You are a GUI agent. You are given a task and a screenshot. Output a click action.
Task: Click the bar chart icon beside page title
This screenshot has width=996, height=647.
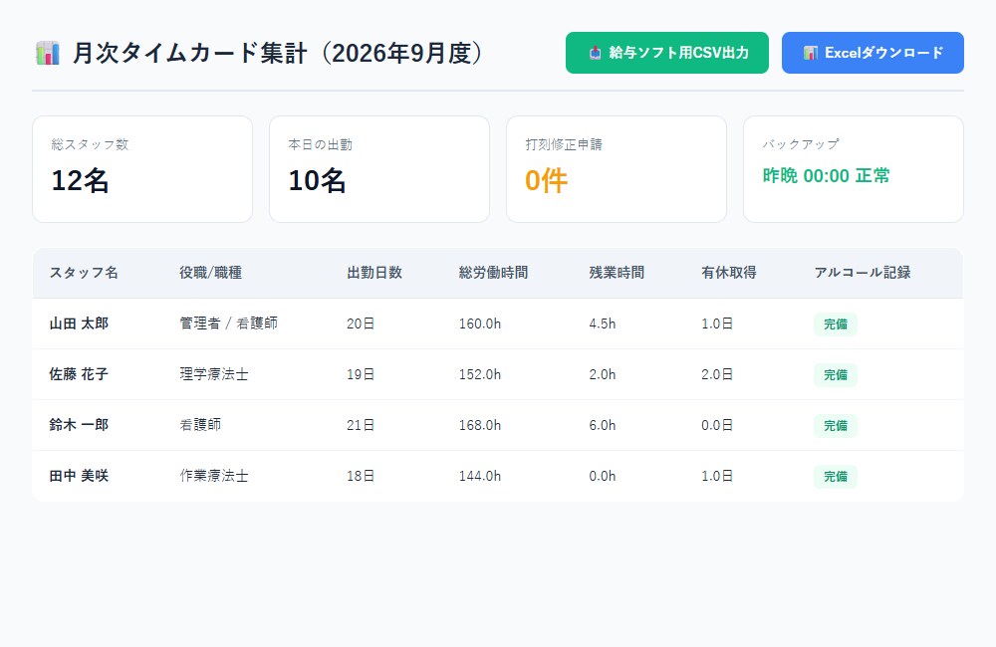[48, 53]
